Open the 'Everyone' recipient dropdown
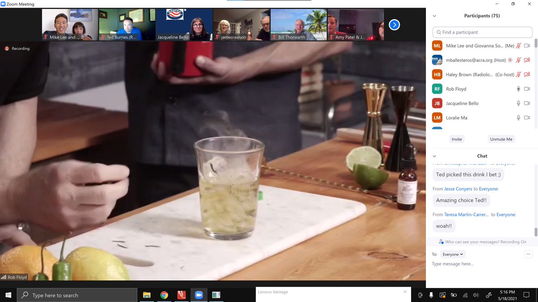 pos(452,254)
